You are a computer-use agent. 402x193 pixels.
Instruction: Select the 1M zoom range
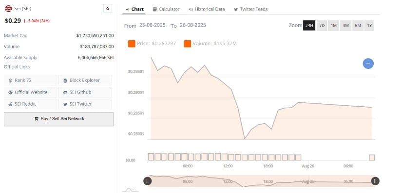click(334, 26)
